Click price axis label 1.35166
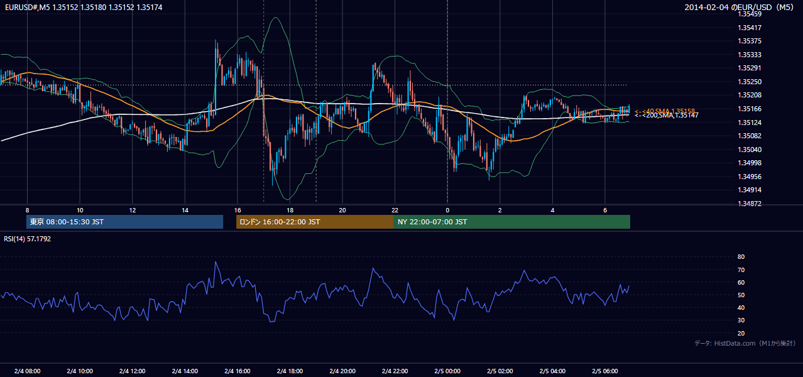 pyautogui.click(x=750, y=109)
